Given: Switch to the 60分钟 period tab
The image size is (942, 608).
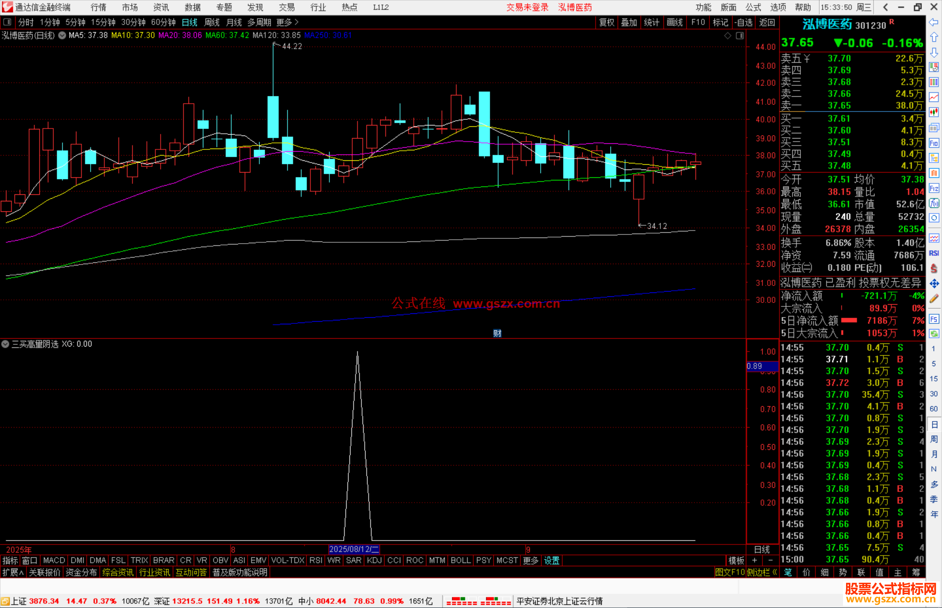Looking at the screenshot, I should pyautogui.click(x=163, y=22).
